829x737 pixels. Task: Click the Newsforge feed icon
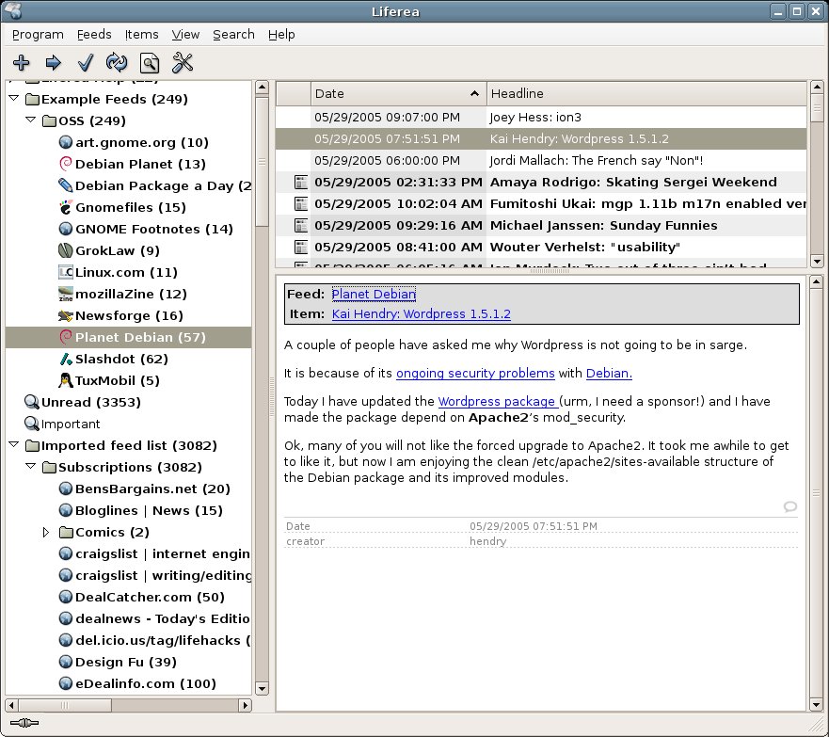(x=66, y=315)
